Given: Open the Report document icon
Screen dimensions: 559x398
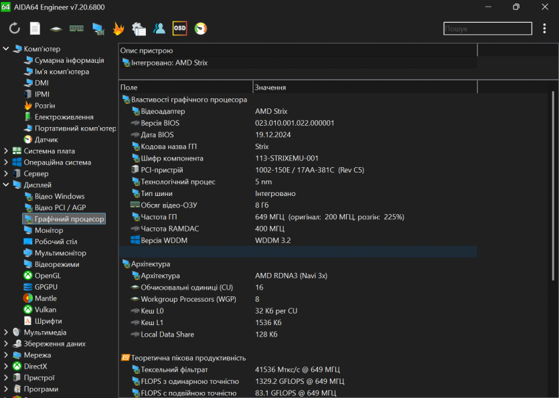Looking at the screenshot, I should [35, 29].
